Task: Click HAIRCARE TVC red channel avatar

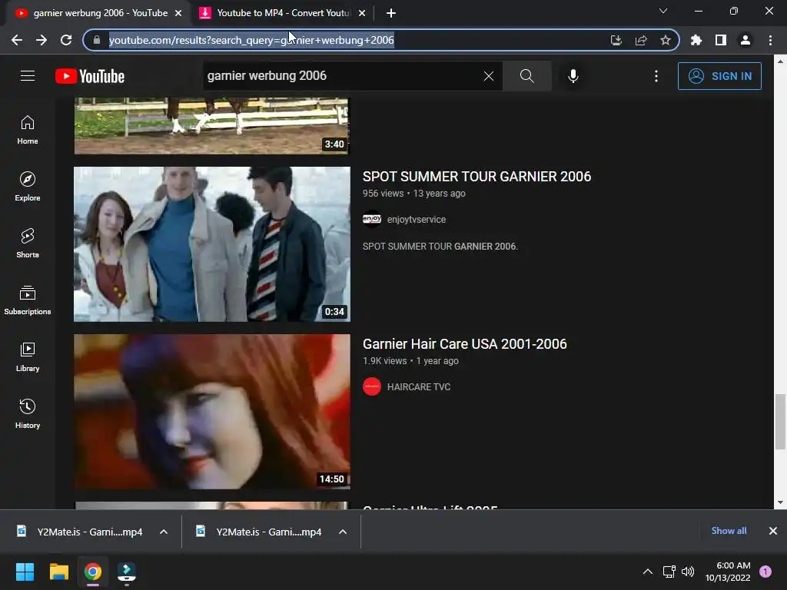Action: (372, 387)
